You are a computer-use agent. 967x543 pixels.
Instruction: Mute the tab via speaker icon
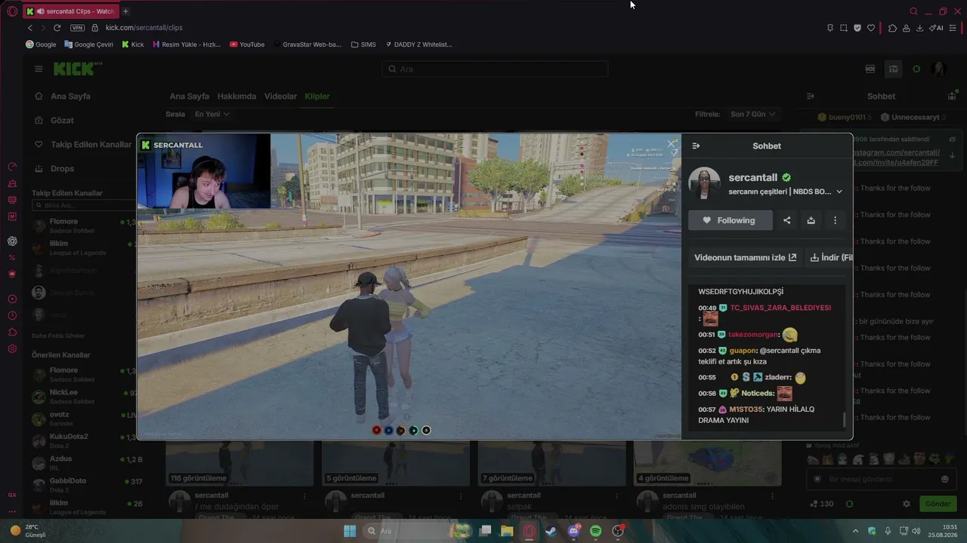[39, 11]
